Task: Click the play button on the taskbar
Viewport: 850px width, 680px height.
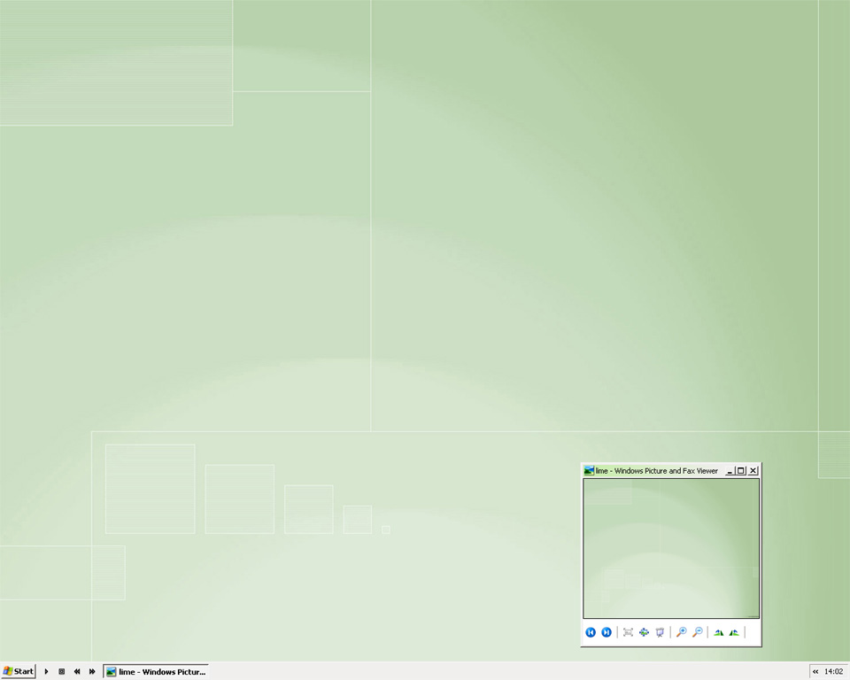Action: (46, 671)
